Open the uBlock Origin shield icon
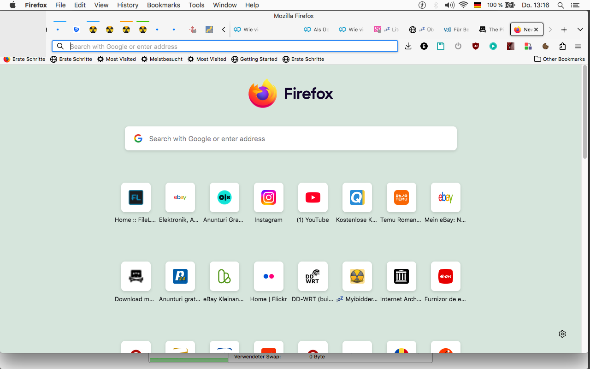This screenshot has height=369, width=590. point(476,46)
